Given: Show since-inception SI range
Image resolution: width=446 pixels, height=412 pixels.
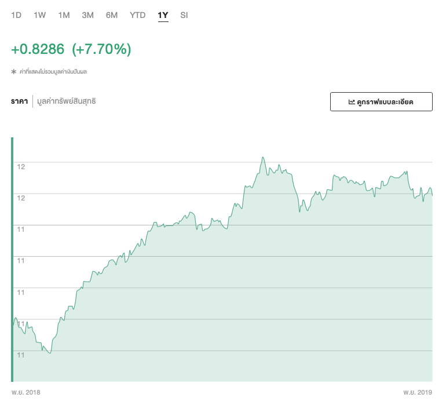Looking at the screenshot, I should pos(184,15).
